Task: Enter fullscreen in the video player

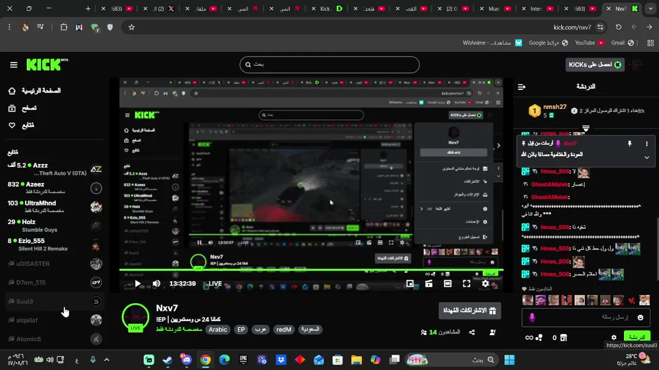Action: click(x=466, y=284)
